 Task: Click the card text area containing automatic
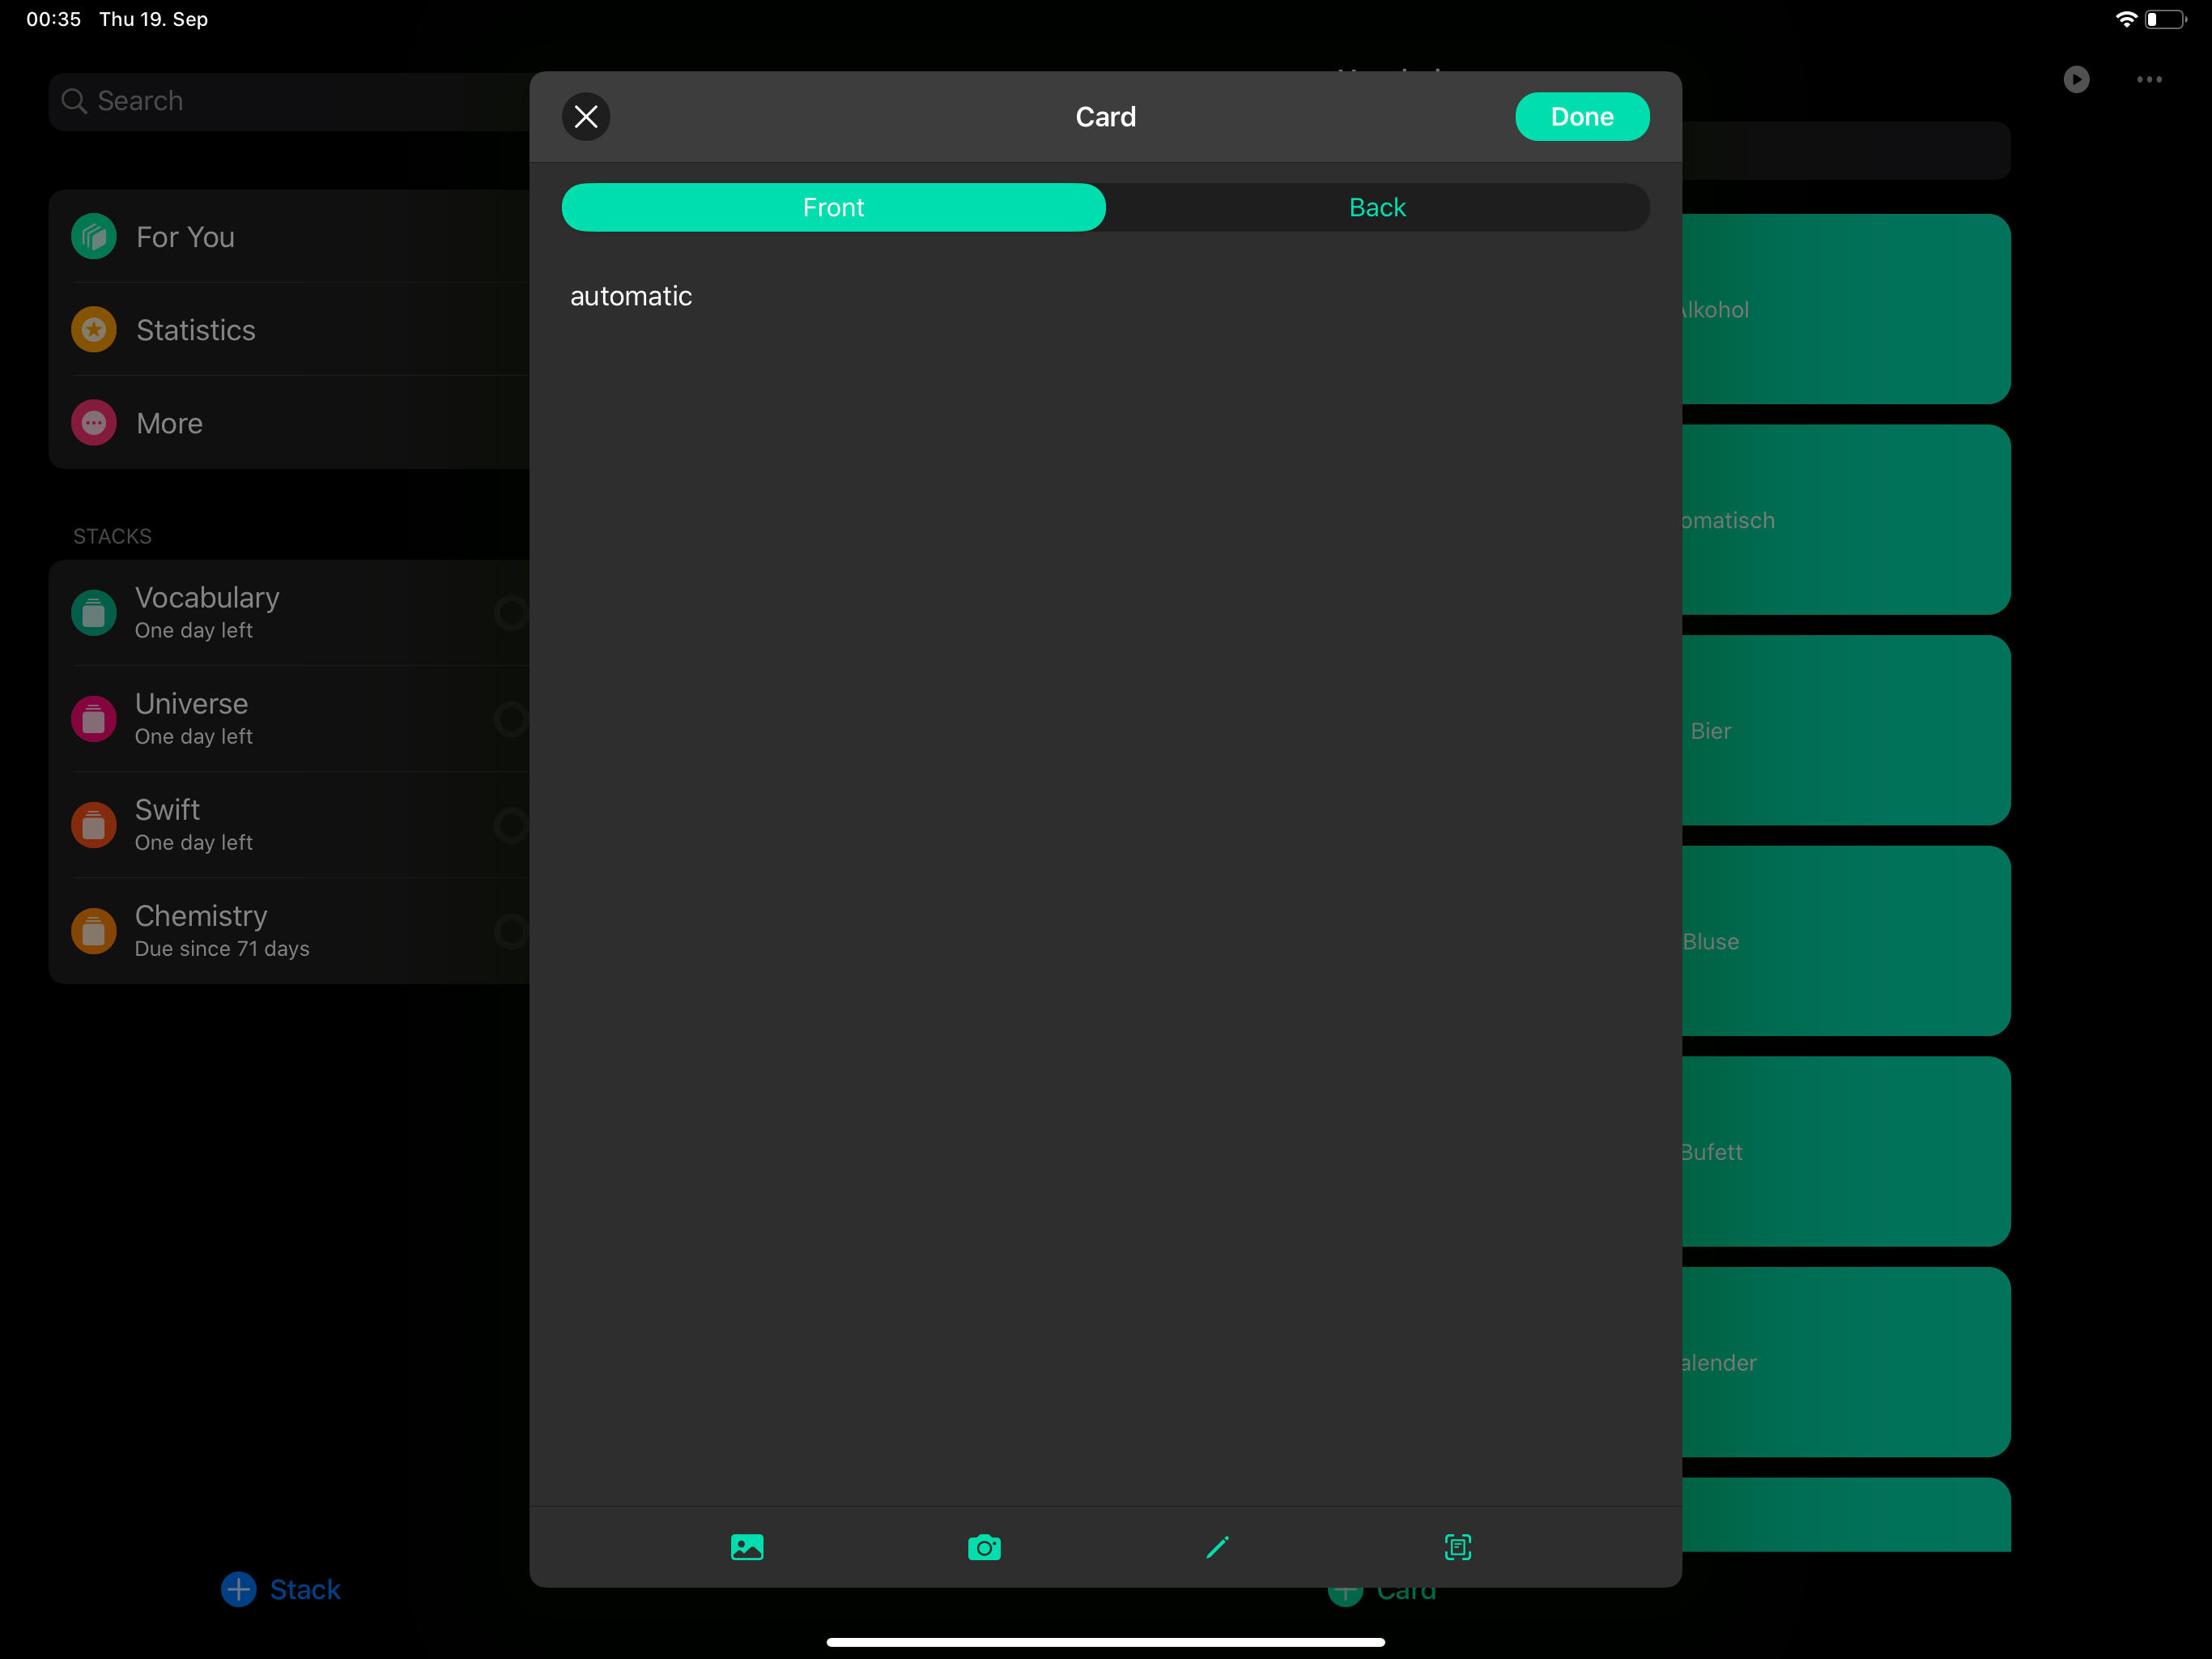pyautogui.click(x=631, y=296)
